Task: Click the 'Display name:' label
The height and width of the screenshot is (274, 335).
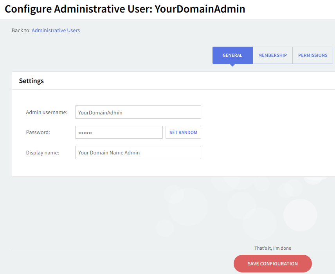Action: 42,153
